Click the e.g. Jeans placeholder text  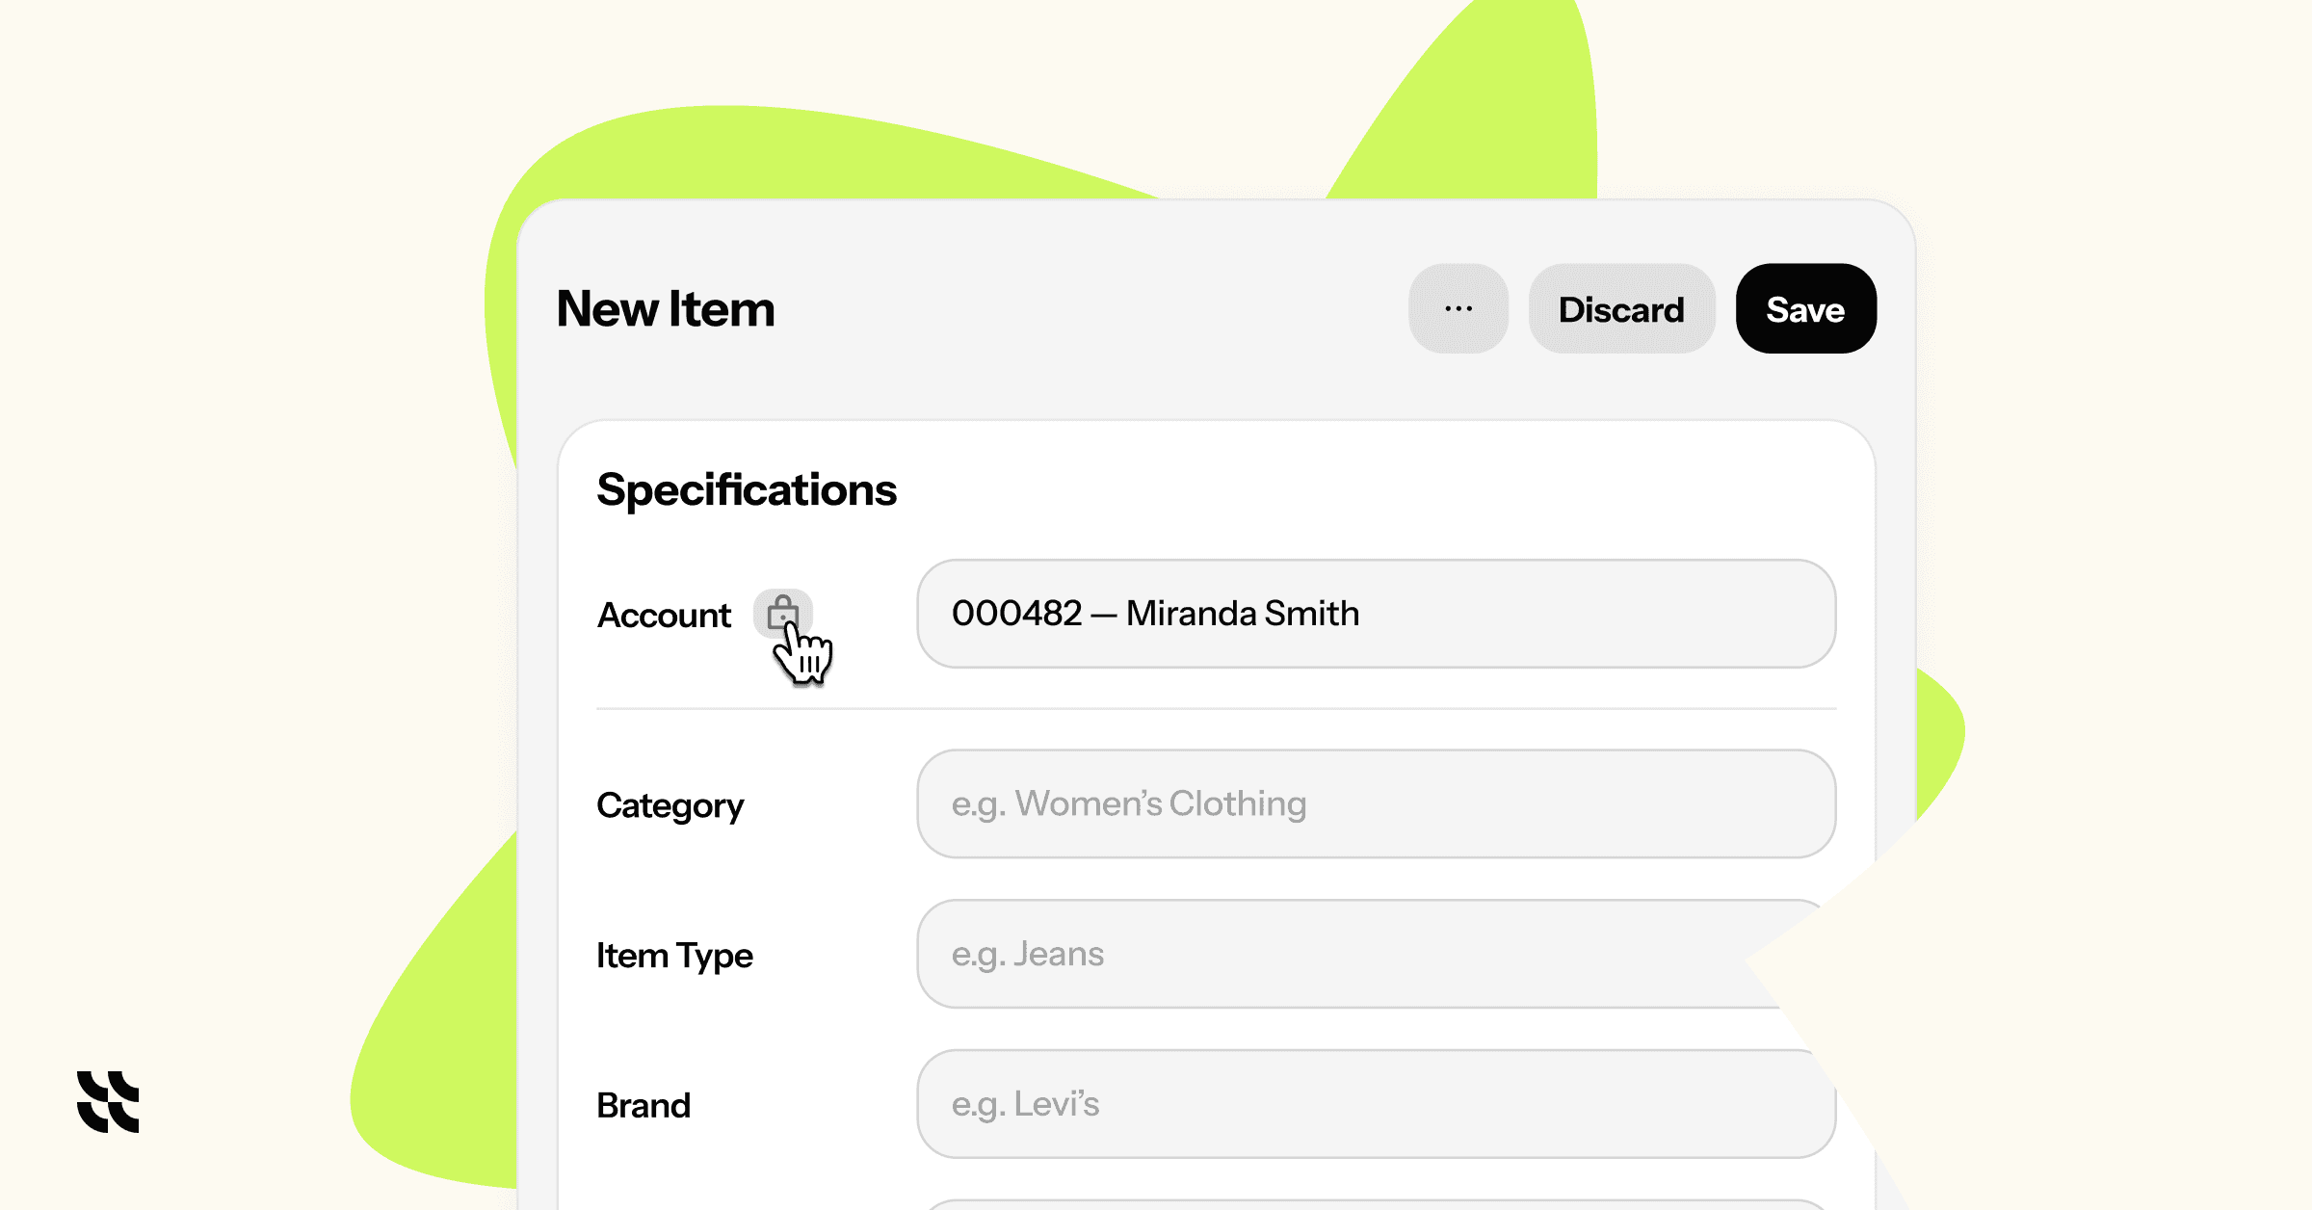(x=1028, y=954)
